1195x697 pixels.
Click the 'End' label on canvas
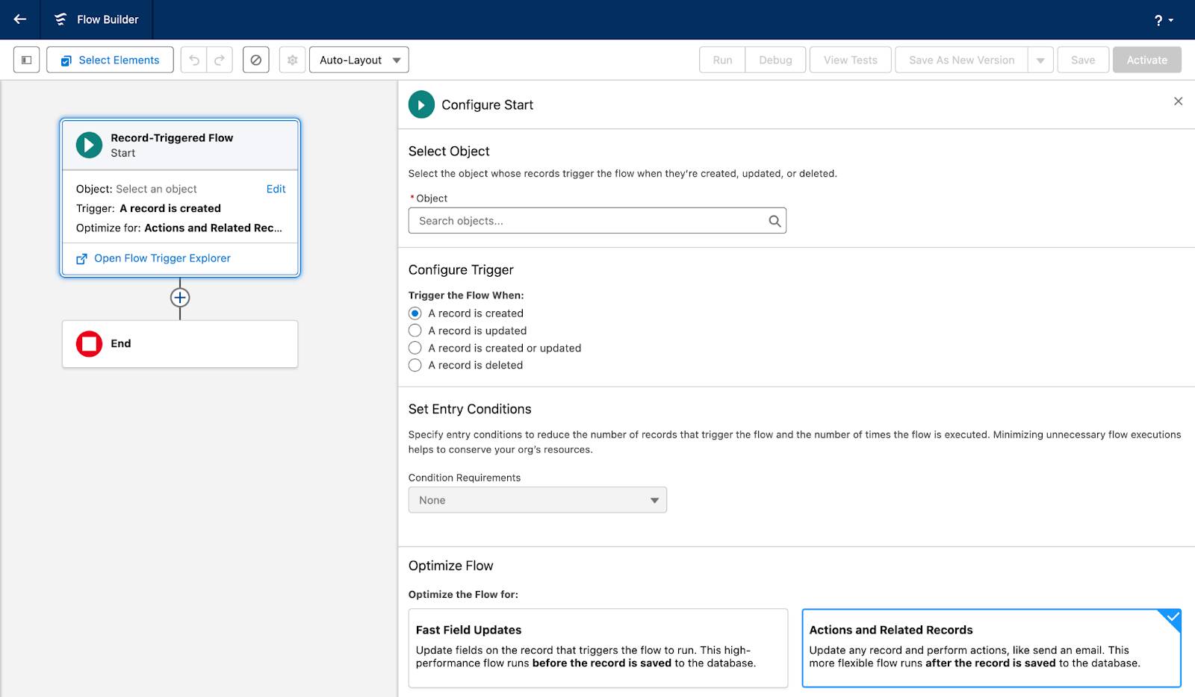(121, 343)
